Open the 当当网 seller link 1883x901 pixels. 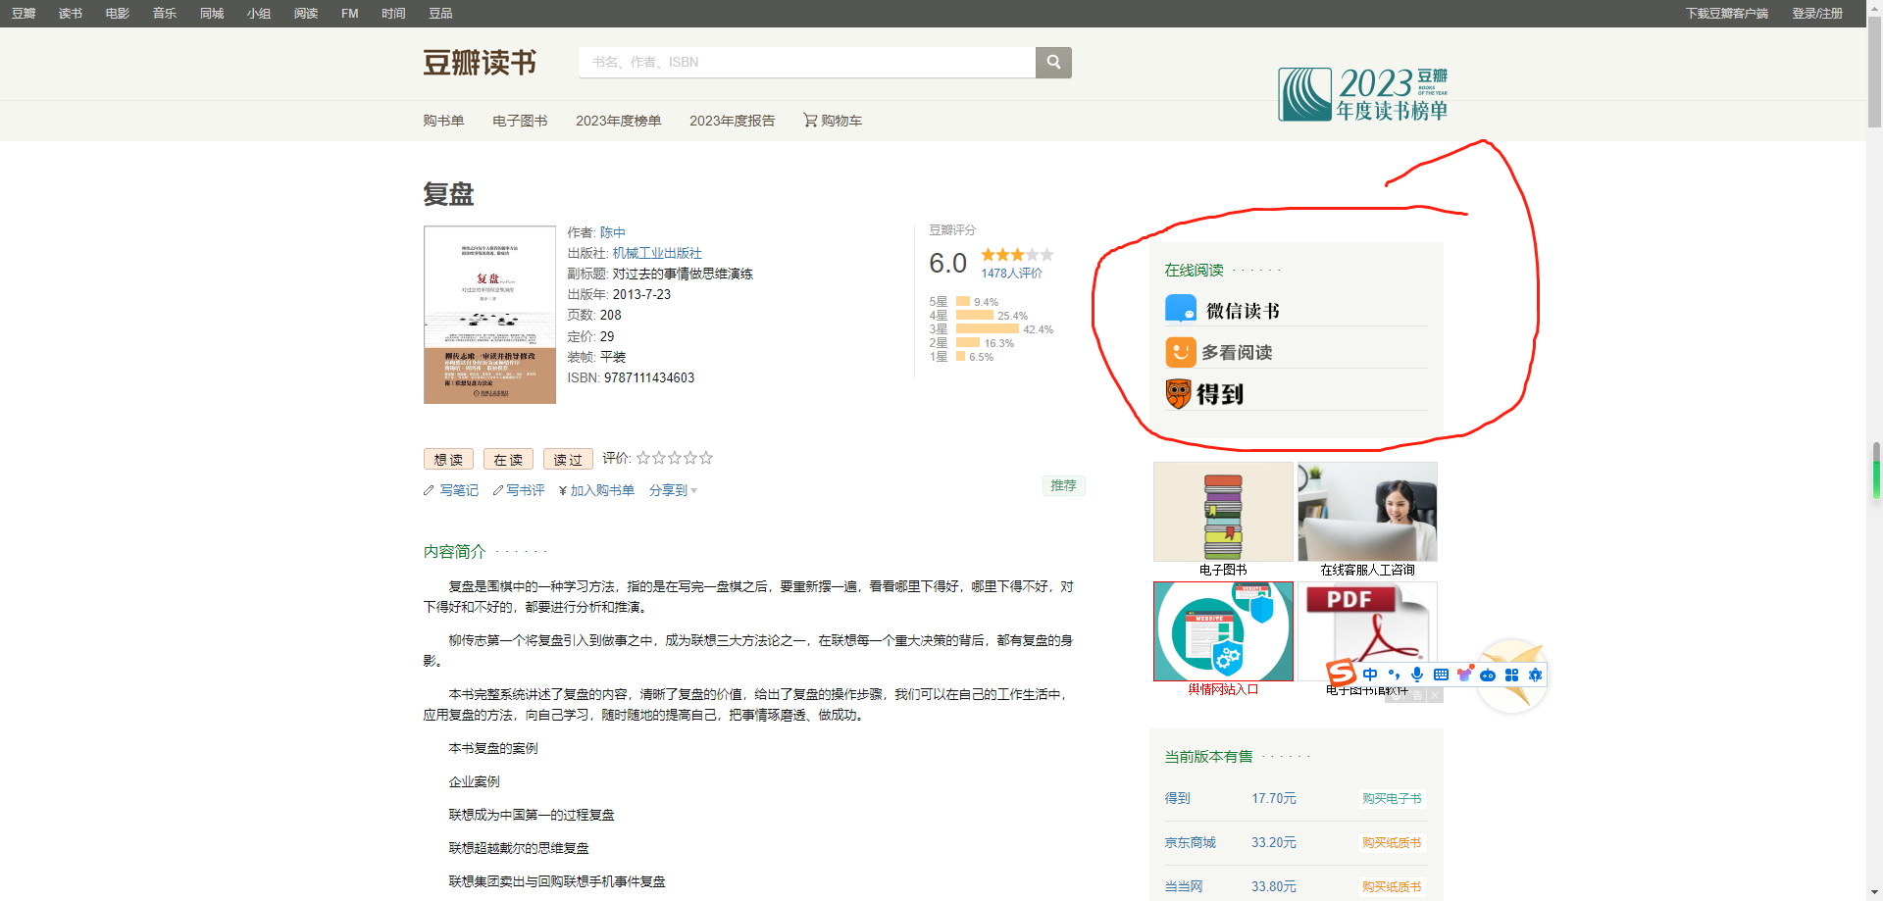pos(1184,886)
